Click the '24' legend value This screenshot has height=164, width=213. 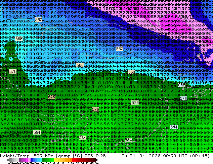[x=73, y=163]
